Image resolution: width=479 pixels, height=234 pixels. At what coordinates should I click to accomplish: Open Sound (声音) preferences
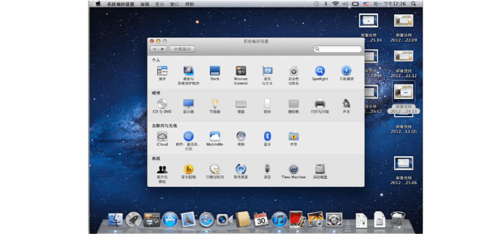click(x=346, y=104)
